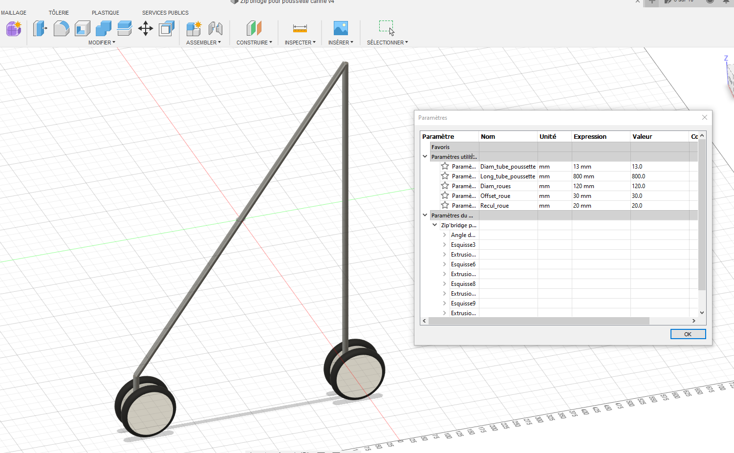Viewport: 734px width, 453px height.
Task: Open the Joint tool
Action: coord(216,29)
